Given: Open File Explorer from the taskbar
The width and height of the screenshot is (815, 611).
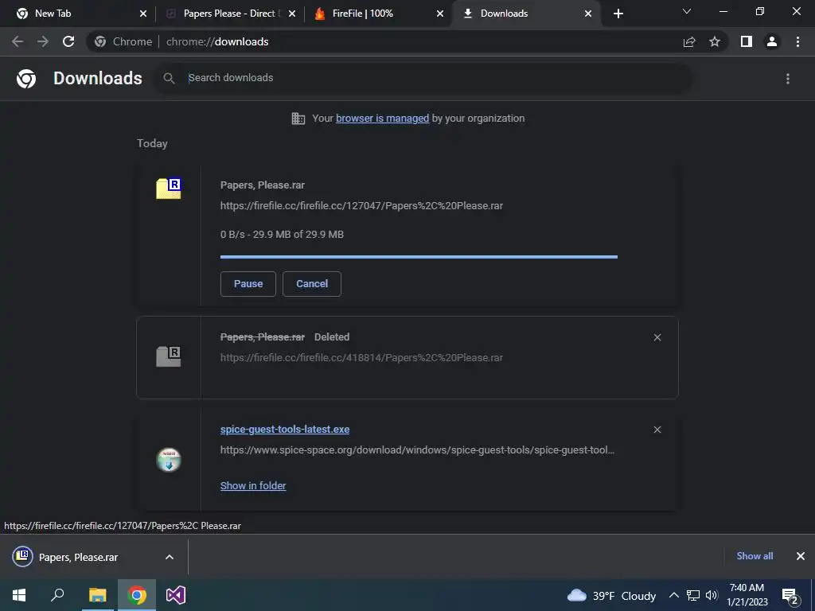Looking at the screenshot, I should (x=97, y=595).
